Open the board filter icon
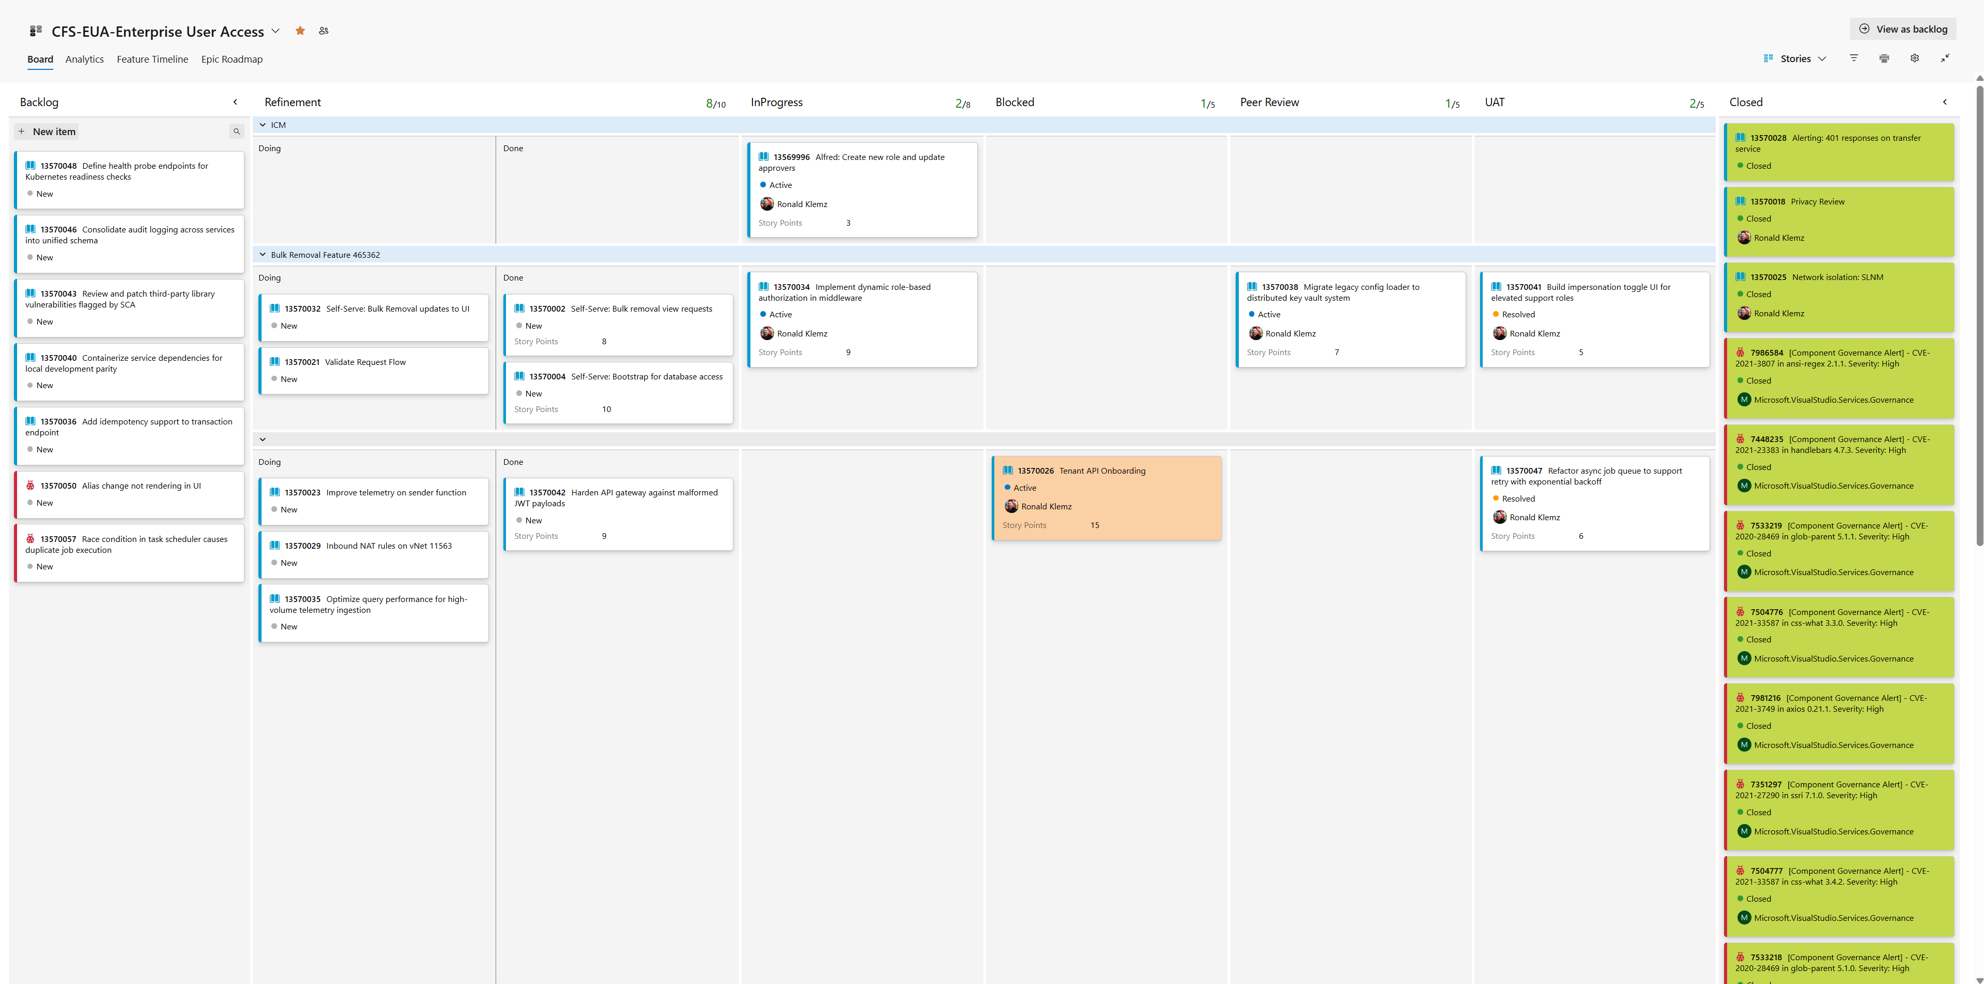Screen dimensions: 1984x984 1853,58
